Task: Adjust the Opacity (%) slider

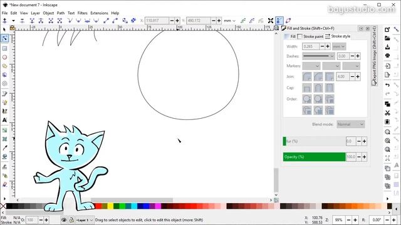Action: [x=315, y=157]
